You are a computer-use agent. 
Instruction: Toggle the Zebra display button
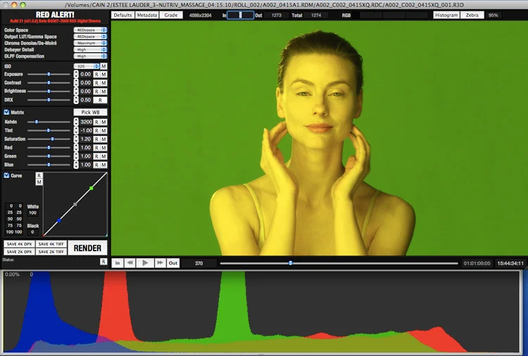click(x=472, y=15)
